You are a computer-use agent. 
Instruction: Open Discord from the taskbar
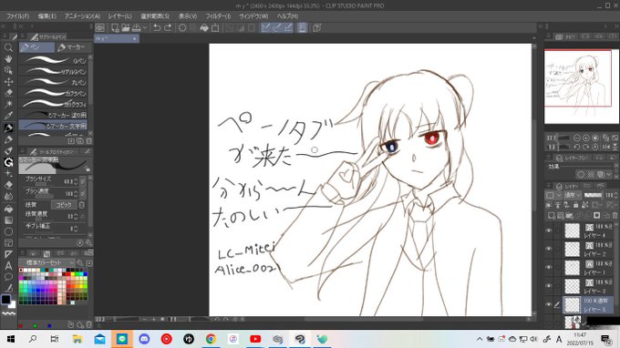pos(144,339)
